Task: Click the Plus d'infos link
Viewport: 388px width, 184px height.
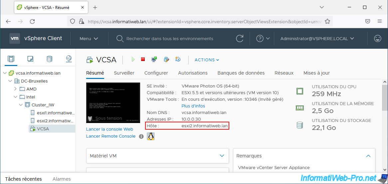Action: 193,106
